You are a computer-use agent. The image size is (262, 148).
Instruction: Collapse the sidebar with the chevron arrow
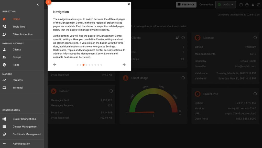pyautogui.click(x=38, y=5)
